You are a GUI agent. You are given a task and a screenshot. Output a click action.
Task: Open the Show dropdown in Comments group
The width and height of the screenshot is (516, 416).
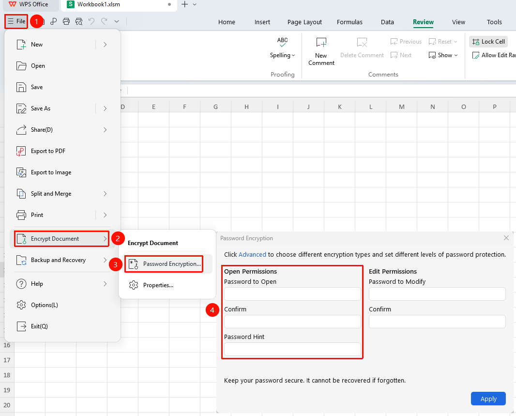point(443,55)
